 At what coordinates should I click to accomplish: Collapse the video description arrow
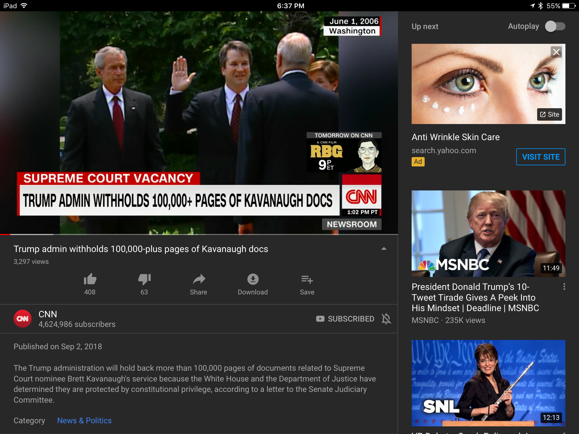click(384, 249)
